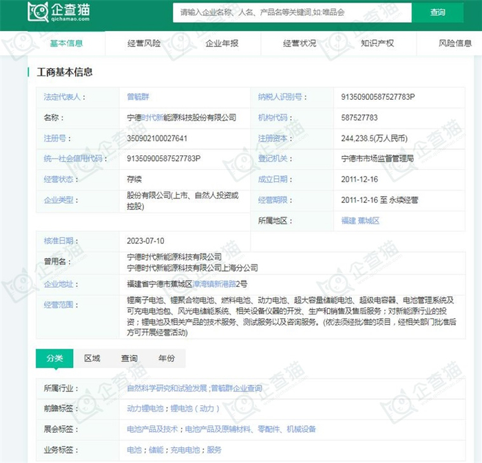Screen dimensions: 482x463
Task: Click the 时代新 link in company name
Action: pos(152,118)
